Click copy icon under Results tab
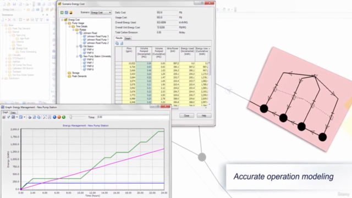This screenshot has height=198, width=352. 117,43
